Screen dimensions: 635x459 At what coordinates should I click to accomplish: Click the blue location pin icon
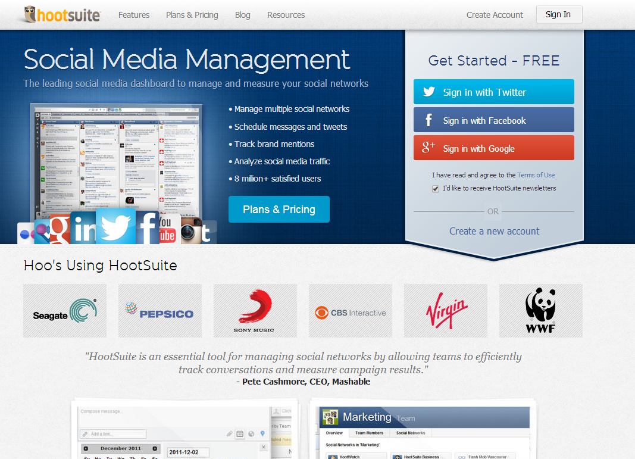pyautogui.click(x=262, y=433)
